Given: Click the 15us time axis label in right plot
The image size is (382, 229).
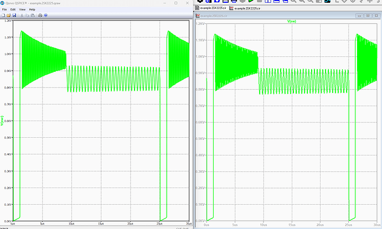Looking at the screenshot, I should pyautogui.click(x=291, y=225).
